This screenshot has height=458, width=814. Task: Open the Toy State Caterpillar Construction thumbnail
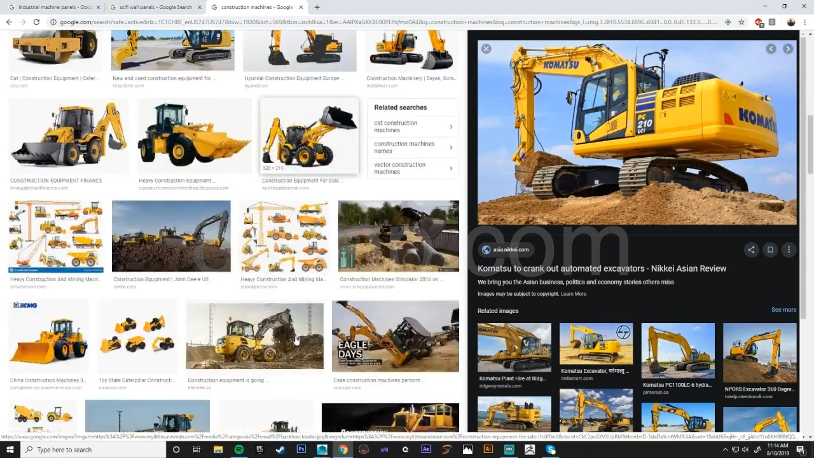(137, 337)
